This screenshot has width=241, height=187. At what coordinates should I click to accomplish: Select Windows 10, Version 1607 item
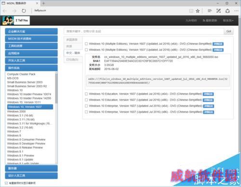pos(30,107)
